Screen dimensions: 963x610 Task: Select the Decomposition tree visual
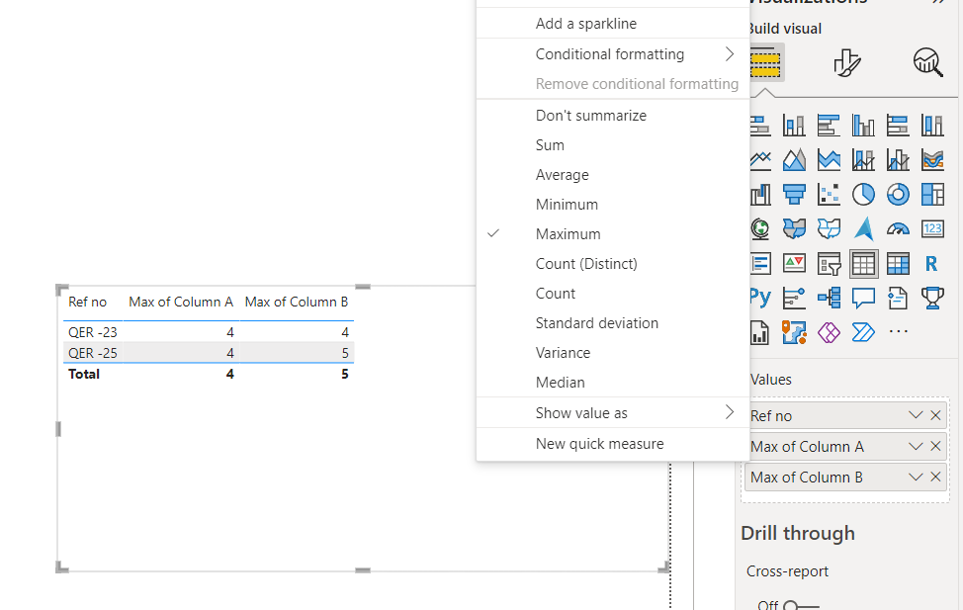(x=829, y=298)
